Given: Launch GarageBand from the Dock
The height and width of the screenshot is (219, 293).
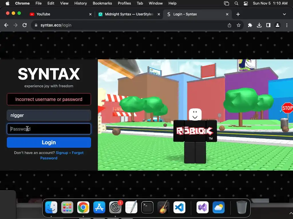Looking at the screenshot, I should click(163, 207).
